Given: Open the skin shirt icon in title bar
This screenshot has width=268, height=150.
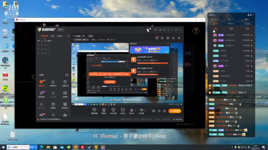Looking at the screenshot, I should 164,30.
